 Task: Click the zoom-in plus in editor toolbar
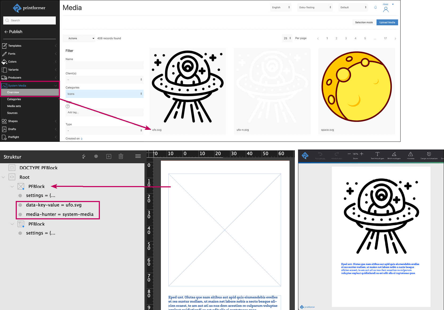[361, 154]
